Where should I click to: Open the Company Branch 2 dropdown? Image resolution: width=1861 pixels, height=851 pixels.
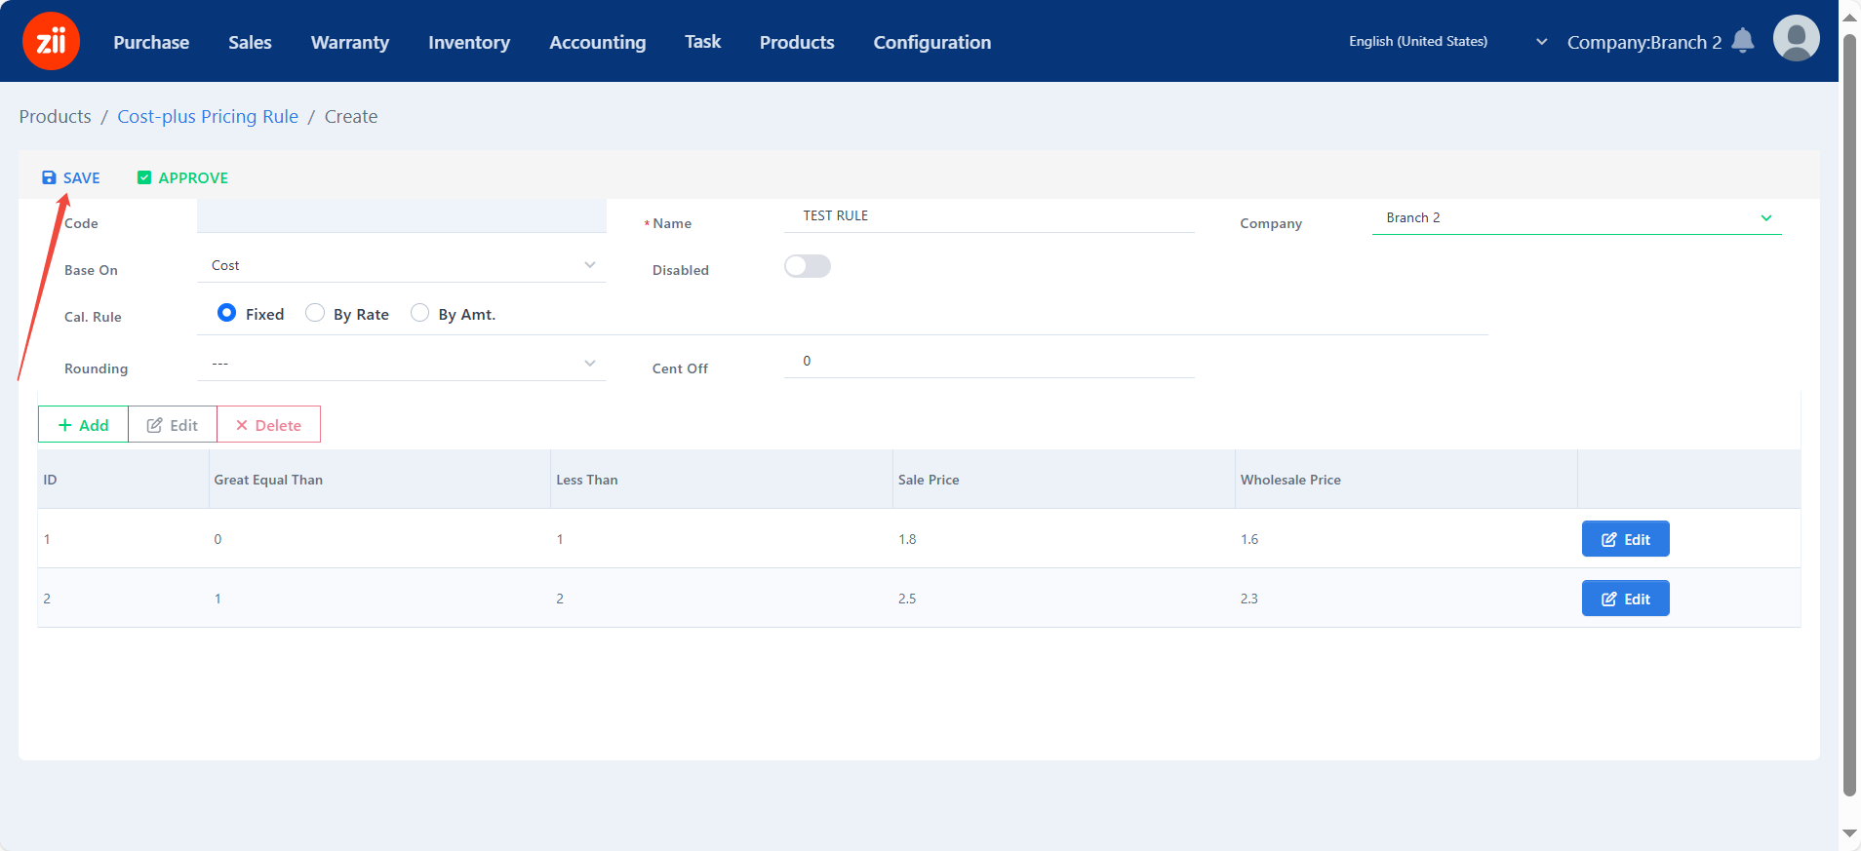(x=1576, y=217)
